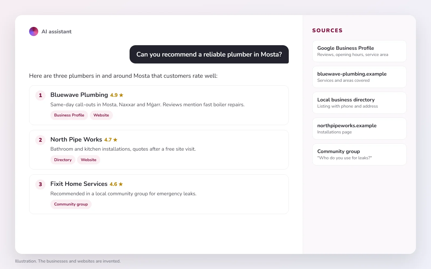Open the northpipeworks.example source card
431x269 pixels.
click(359, 129)
